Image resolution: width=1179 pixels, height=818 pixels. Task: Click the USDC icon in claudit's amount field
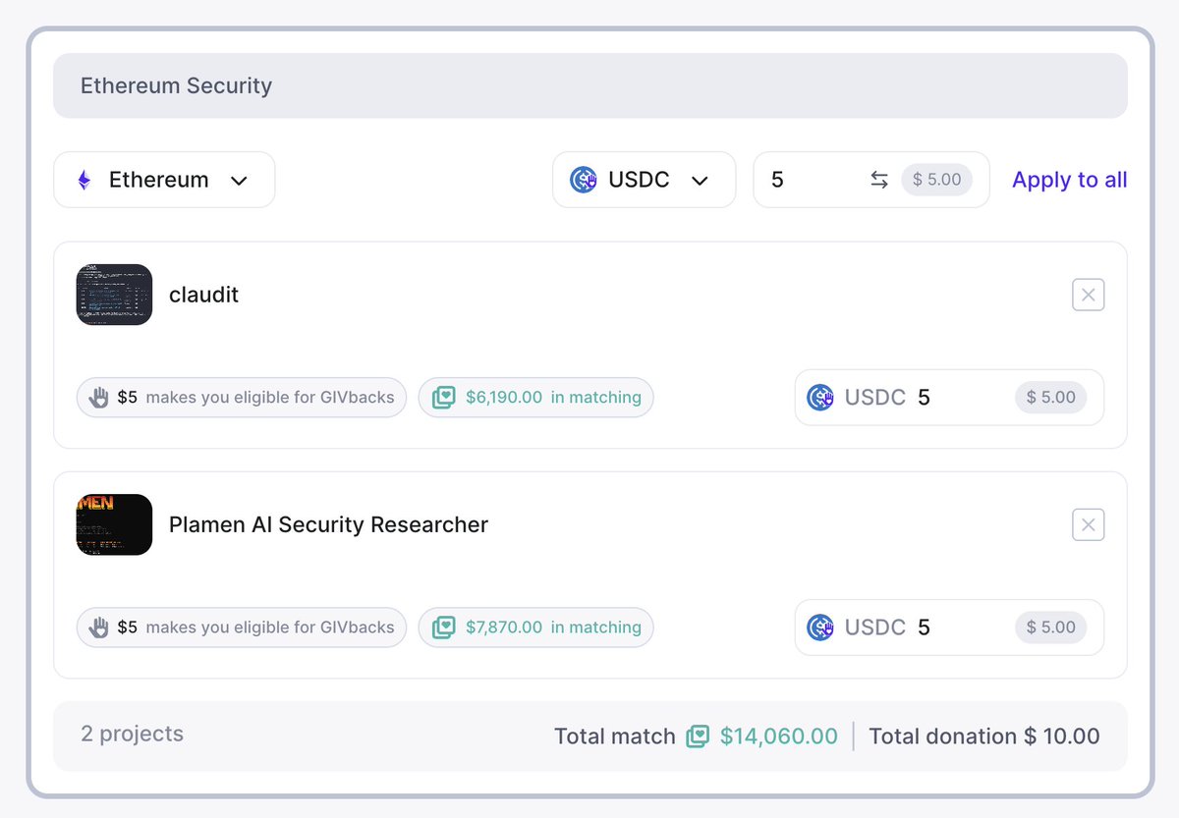tap(820, 398)
